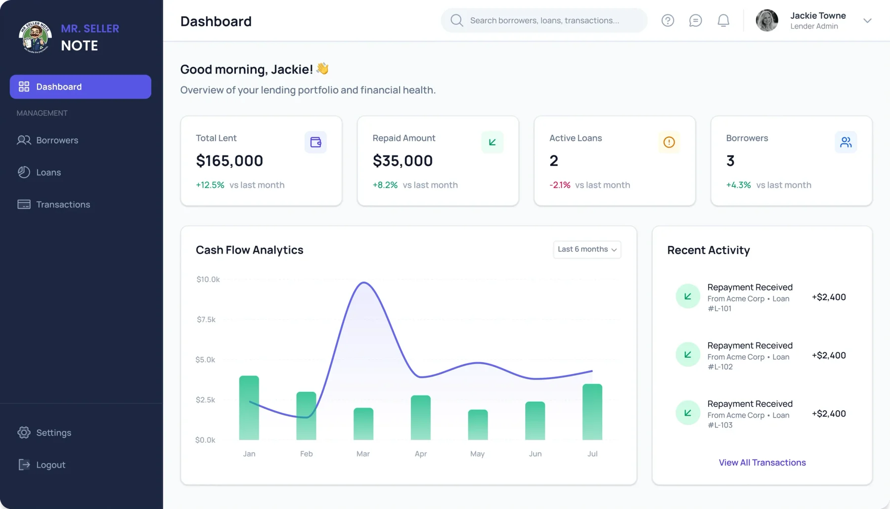Focus the search borrowers input field
This screenshot has width=890, height=509.
[x=544, y=20]
